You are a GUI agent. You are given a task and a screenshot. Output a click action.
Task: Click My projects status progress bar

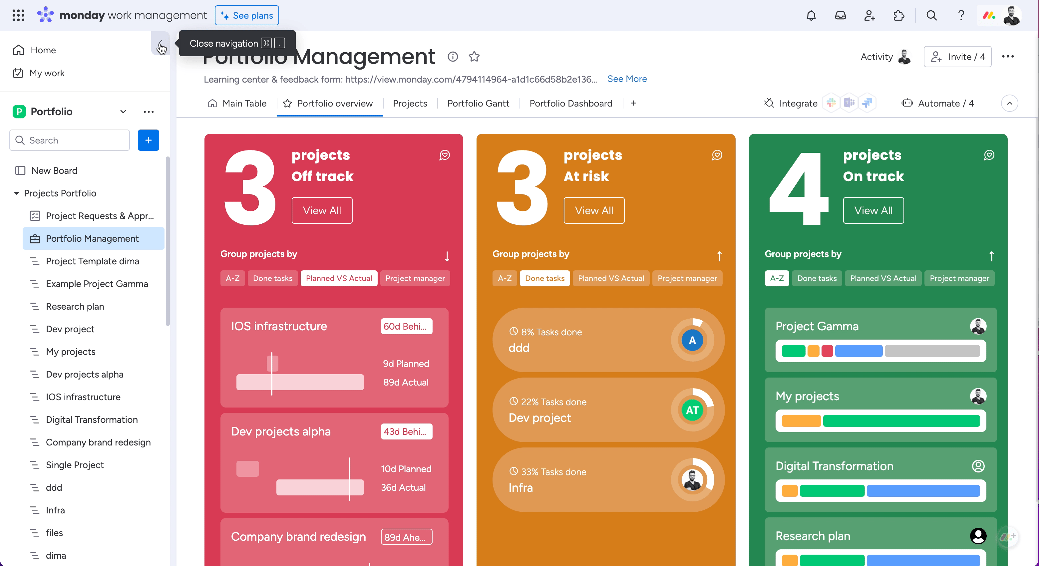(x=880, y=421)
